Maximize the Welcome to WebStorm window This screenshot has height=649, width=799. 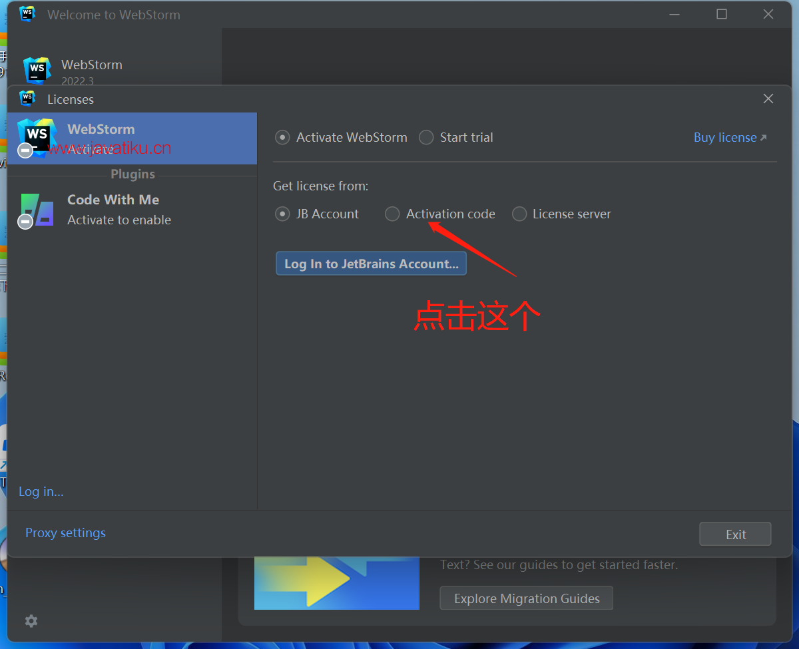tap(722, 14)
